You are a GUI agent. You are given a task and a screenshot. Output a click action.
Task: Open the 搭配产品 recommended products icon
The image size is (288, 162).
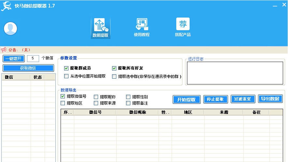pyautogui.click(x=183, y=27)
